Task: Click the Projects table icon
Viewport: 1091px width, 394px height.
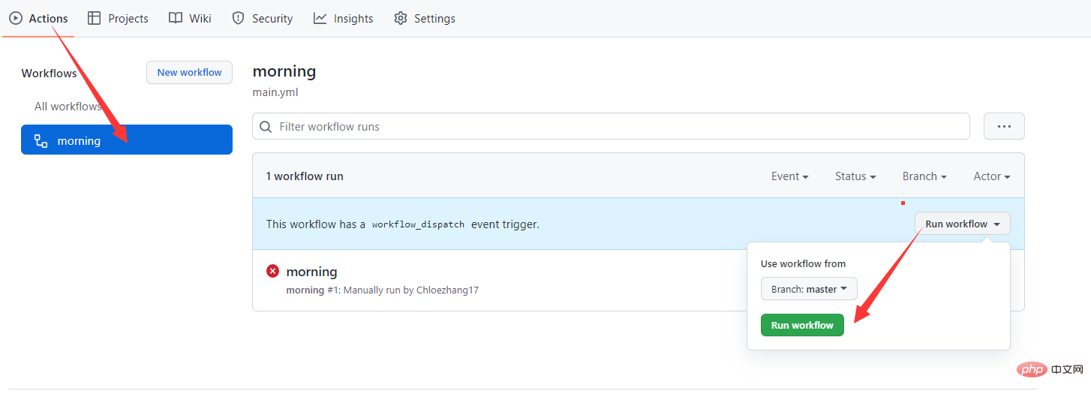Action: pos(95,18)
